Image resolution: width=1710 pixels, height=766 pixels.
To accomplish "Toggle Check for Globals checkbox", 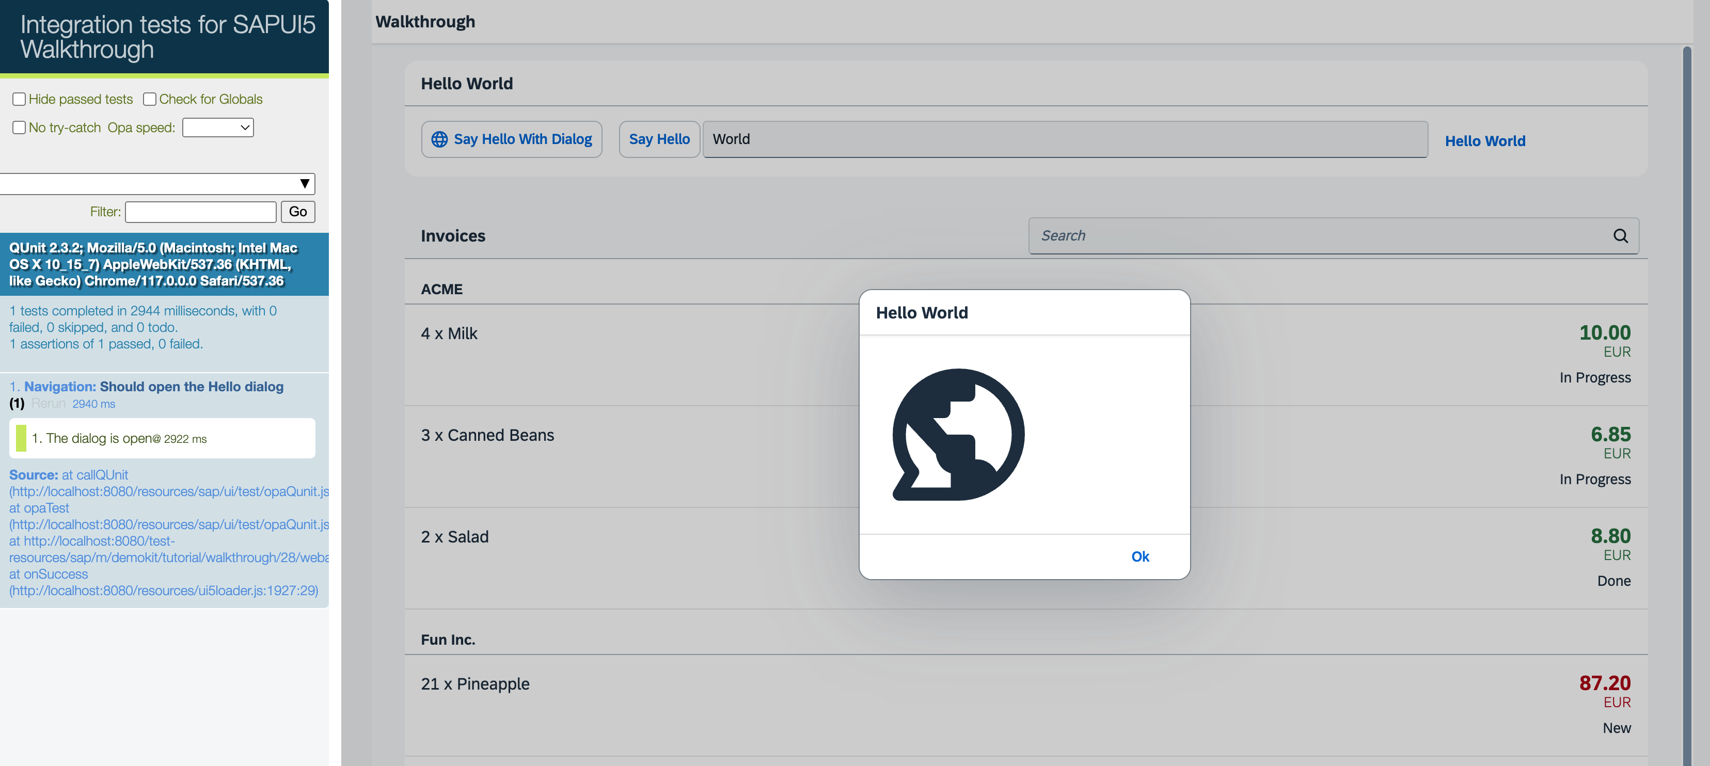I will (x=149, y=99).
